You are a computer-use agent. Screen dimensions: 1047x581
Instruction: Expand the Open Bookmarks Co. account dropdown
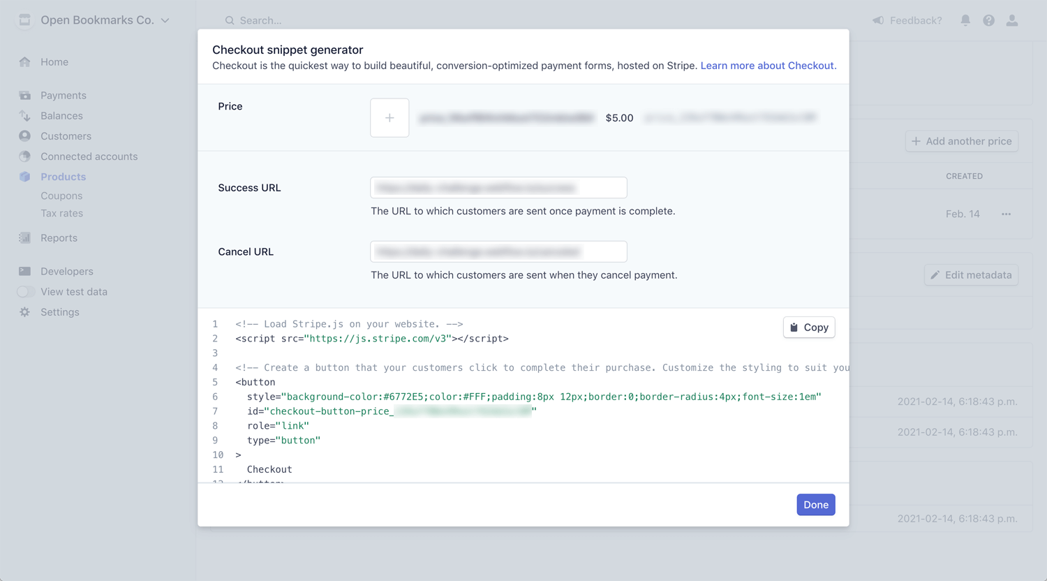coord(165,20)
